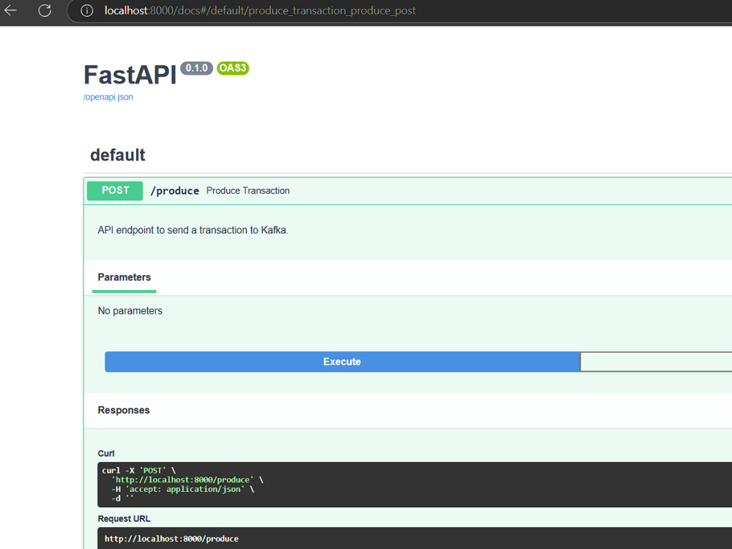Click the Request URL label
732x549 pixels.
[x=124, y=519]
